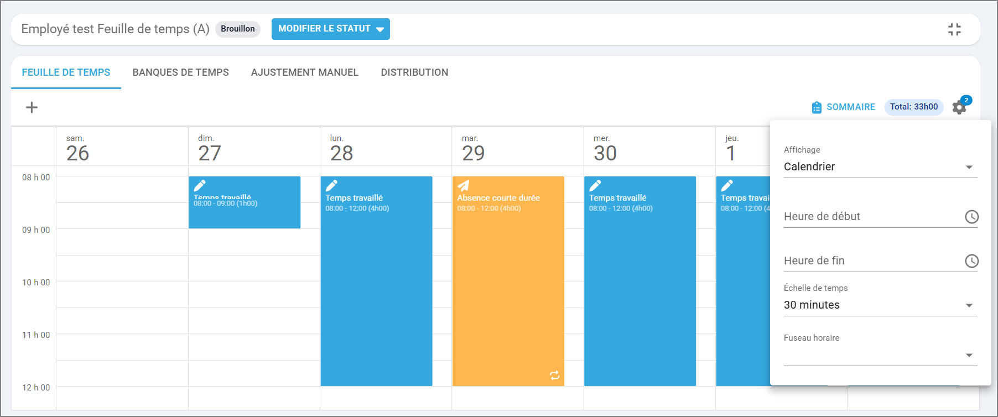Open the Échelle de temps dropdown
This screenshot has width=998, height=417.
tap(881, 305)
